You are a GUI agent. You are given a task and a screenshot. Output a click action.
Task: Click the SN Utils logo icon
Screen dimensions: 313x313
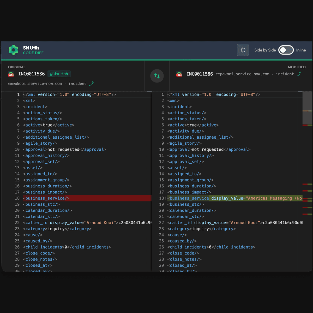[13, 50]
